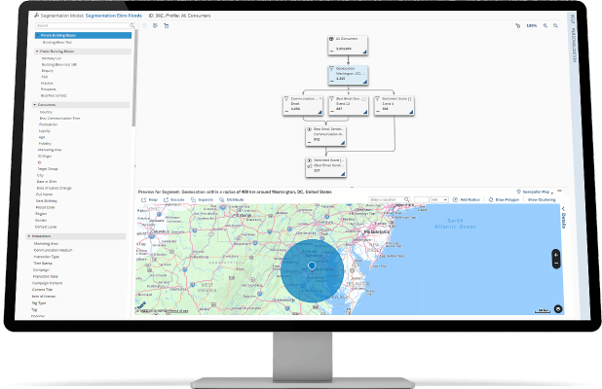Toggle the checkbox on Best Email Sending node
The image size is (602, 389).
[364, 99]
